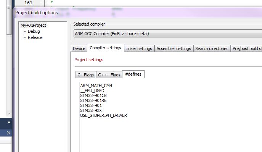The image size is (262, 152).
Task: Click the STM32F401CB define line
Action: (x=93, y=95)
